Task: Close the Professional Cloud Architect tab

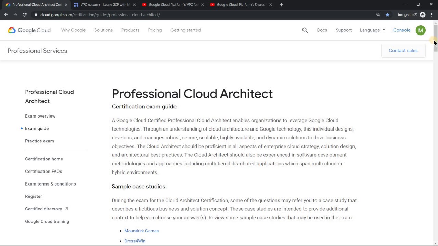Action: (x=66, y=5)
